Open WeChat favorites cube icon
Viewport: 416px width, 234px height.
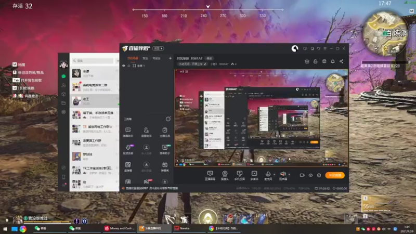pyautogui.click(x=63, y=94)
